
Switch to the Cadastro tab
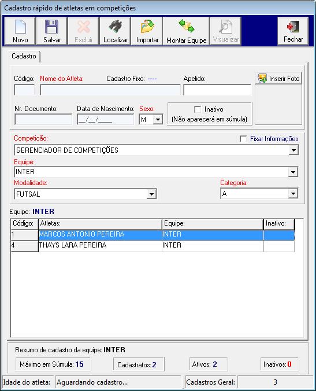pyautogui.click(x=24, y=56)
